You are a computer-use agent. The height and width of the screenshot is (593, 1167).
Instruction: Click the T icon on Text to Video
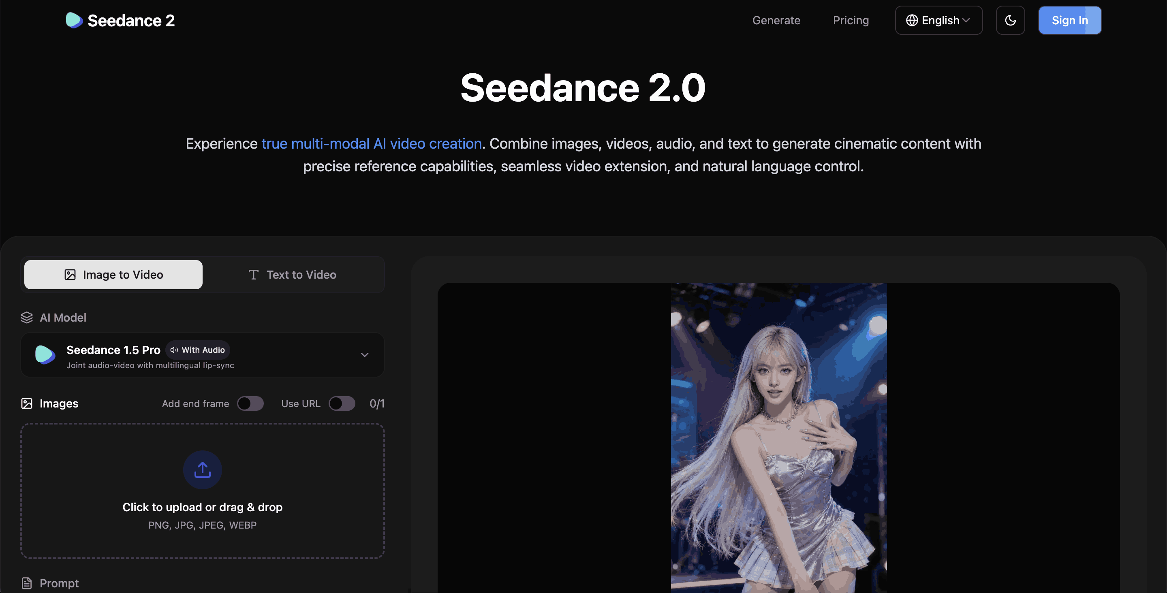tap(254, 275)
